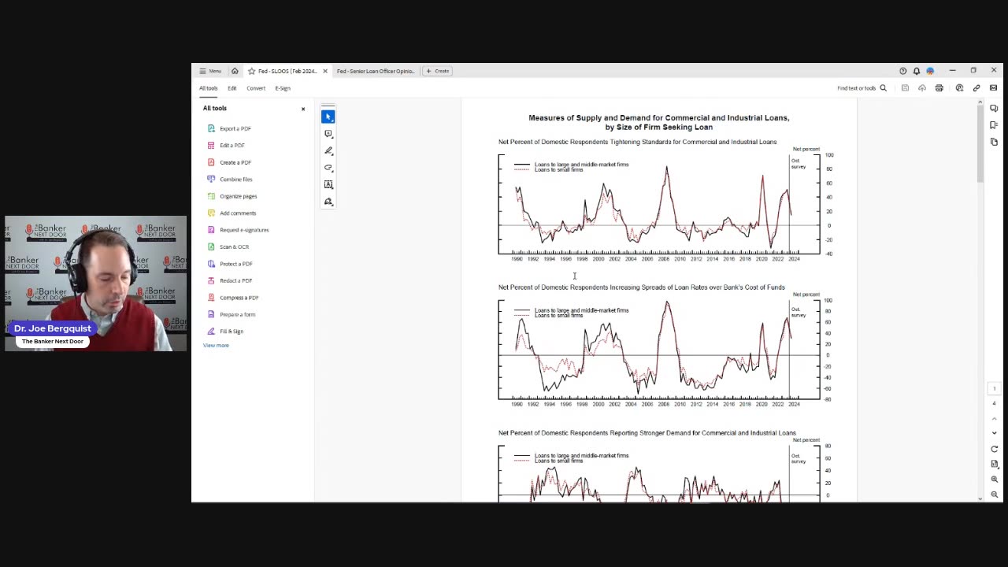Choose the Add comment tool in quick toolbar

[328, 134]
